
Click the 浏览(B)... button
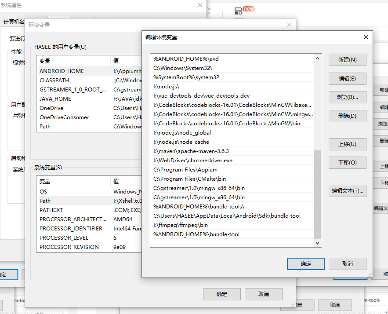pyautogui.click(x=347, y=97)
